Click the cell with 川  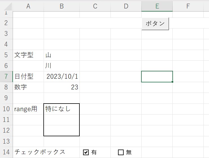[x=62, y=66]
